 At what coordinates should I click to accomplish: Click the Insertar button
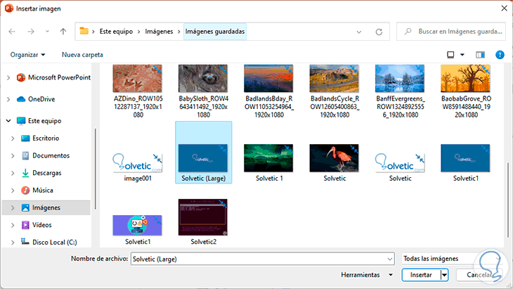coord(421,275)
